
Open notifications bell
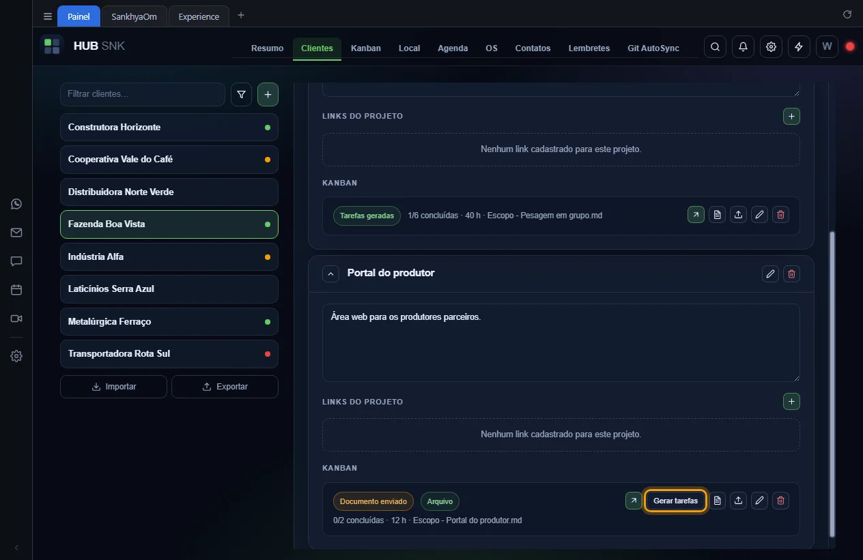[743, 46]
